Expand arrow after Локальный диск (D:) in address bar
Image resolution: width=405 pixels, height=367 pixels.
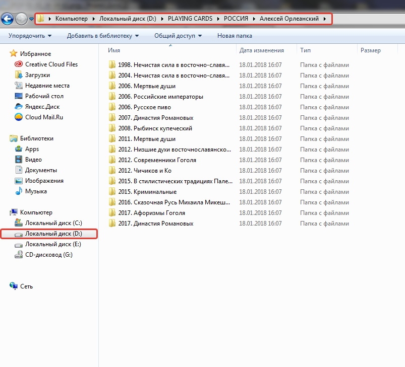(162, 19)
